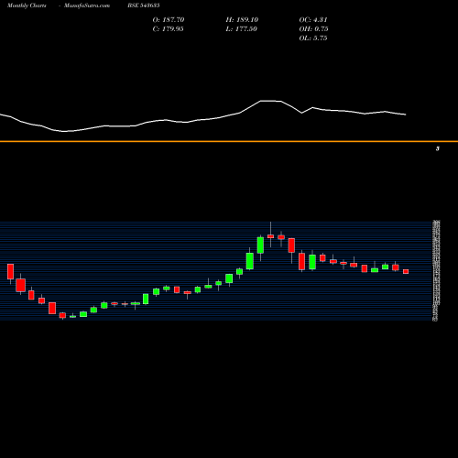Click the 'BSE 543635' symbol text
This screenshot has width=458, height=458.
click(144, 5)
